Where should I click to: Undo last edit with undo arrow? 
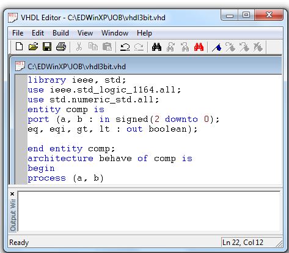coord(125,47)
